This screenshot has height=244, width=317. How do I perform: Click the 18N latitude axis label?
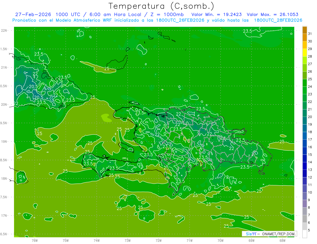[x=4, y=178]
